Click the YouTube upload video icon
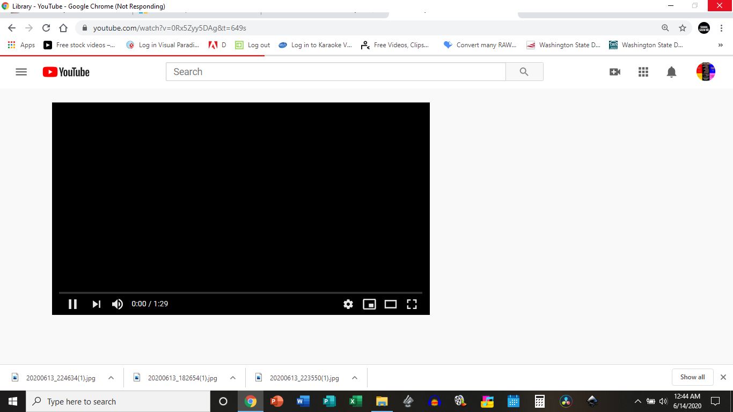This screenshot has height=412, width=733. 614,71
